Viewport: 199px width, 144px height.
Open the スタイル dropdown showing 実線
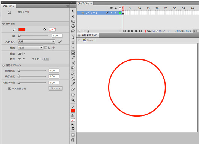pos(36,42)
